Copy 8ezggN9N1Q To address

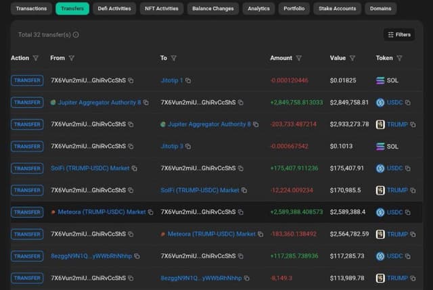tap(246, 278)
